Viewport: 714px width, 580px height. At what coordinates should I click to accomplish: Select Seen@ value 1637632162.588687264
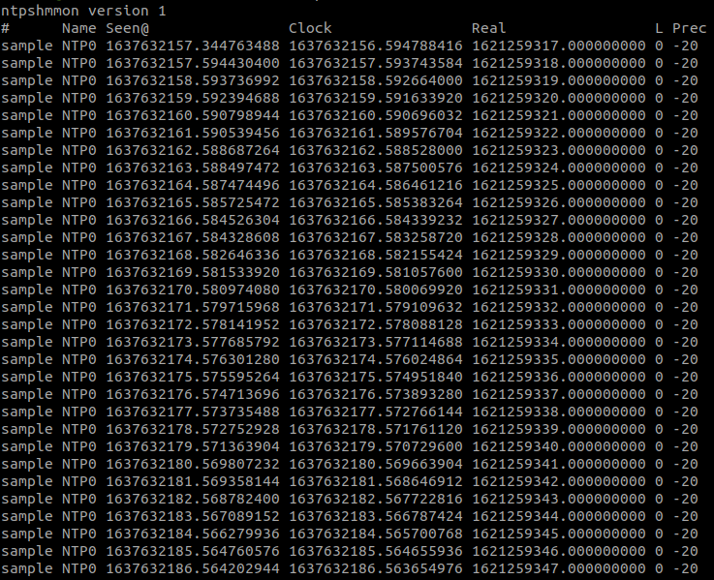click(x=193, y=150)
